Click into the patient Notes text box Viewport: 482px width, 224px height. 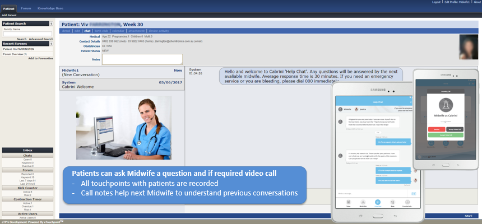tap(142, 59)
